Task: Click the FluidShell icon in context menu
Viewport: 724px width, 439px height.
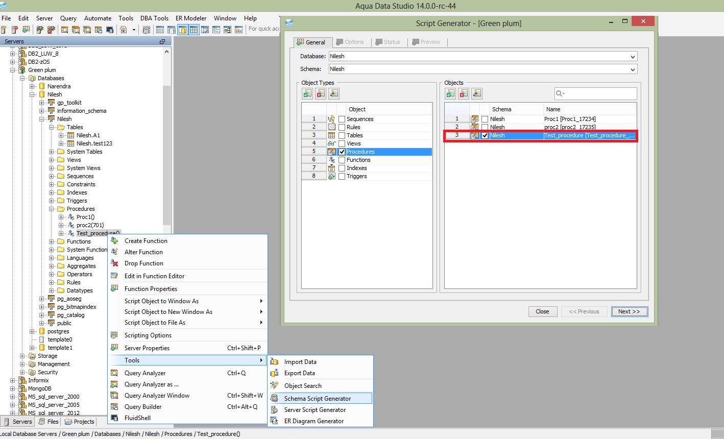Action: pos(114,418)
